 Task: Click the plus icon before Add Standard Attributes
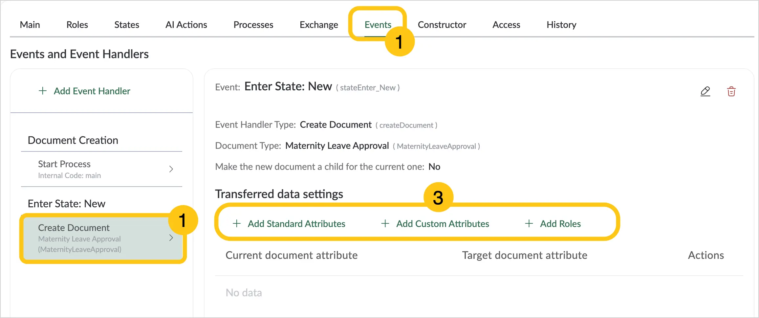pyautogui.click(x=237, y=224)
